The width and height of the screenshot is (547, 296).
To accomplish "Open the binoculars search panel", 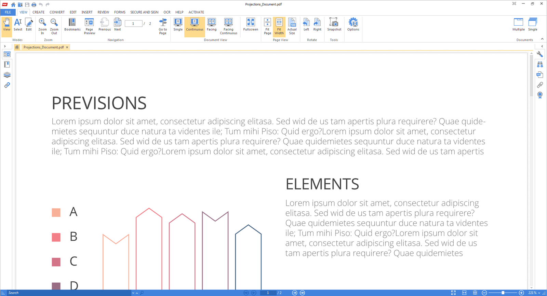I will coord(540,64).
